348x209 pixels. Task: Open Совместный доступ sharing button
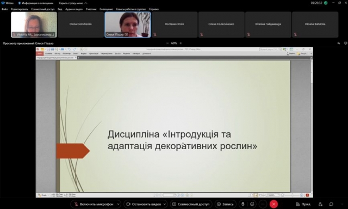pos(191,204)
